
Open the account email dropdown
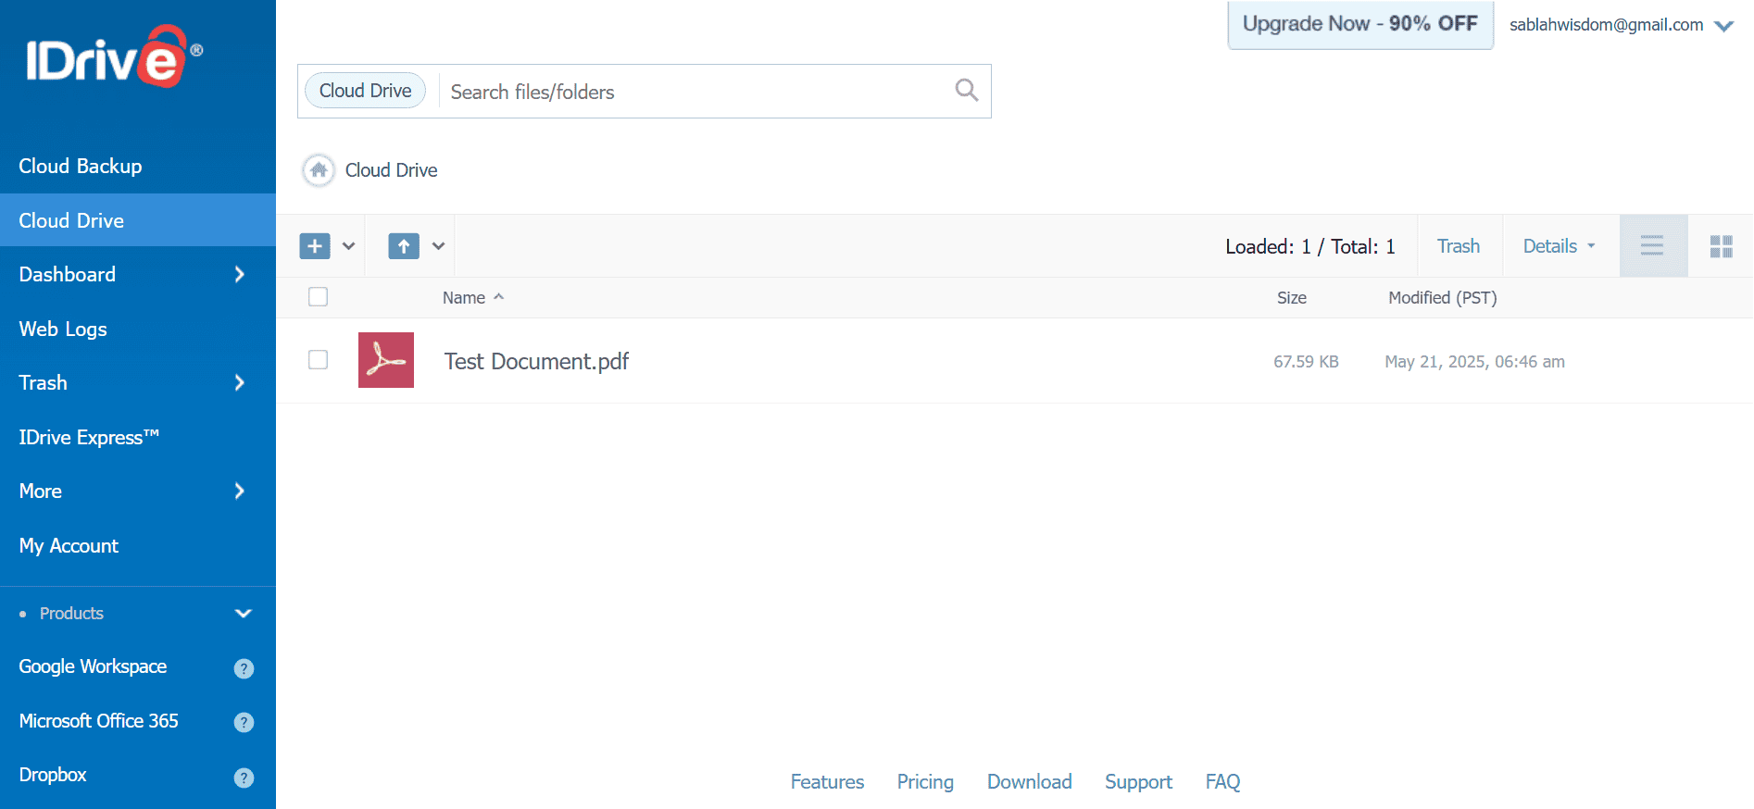[1723, 26]
